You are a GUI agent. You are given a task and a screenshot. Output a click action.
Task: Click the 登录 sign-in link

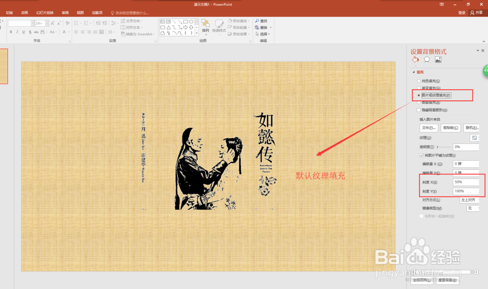point(462,13)
